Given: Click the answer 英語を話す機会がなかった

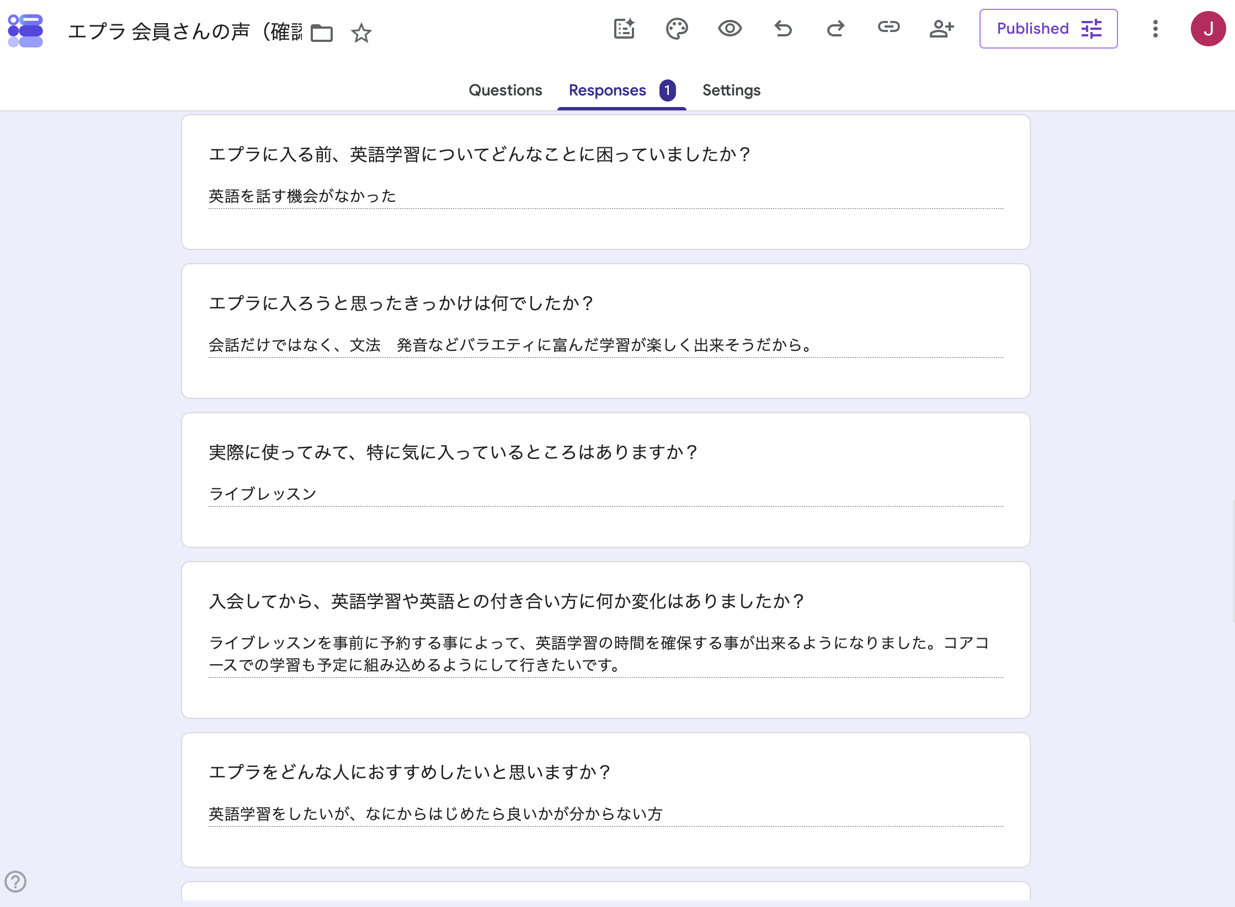Looking at the screenshot, I should (302, 196).
